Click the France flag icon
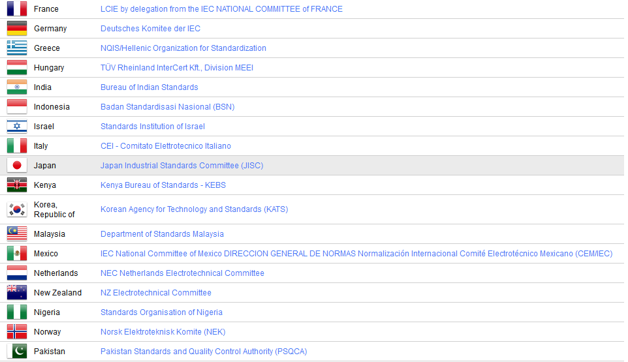Viewport: 628px width, 362px height. (x=17, y=9)
